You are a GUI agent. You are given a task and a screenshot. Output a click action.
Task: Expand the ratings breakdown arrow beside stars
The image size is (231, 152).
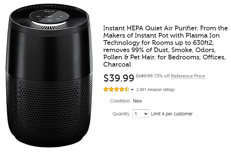click(x=132, y=90)
